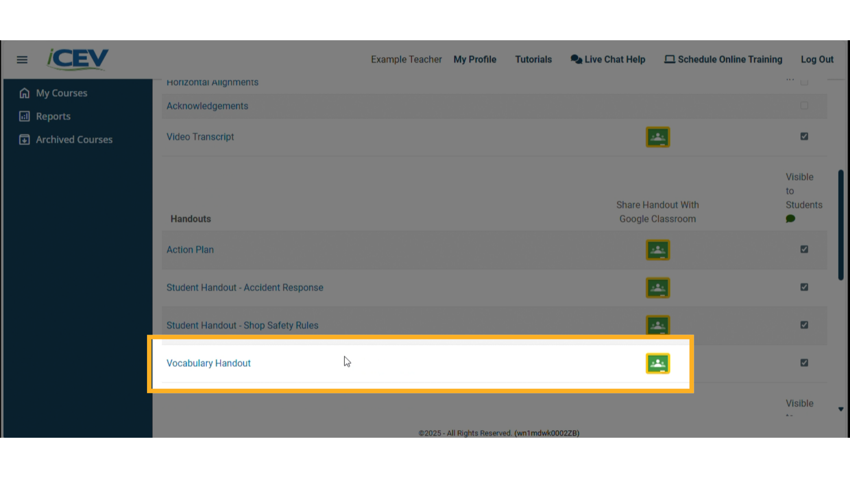Open the Action Plan handout
Viewport: 850px width, 478px height.
[190, 250]
